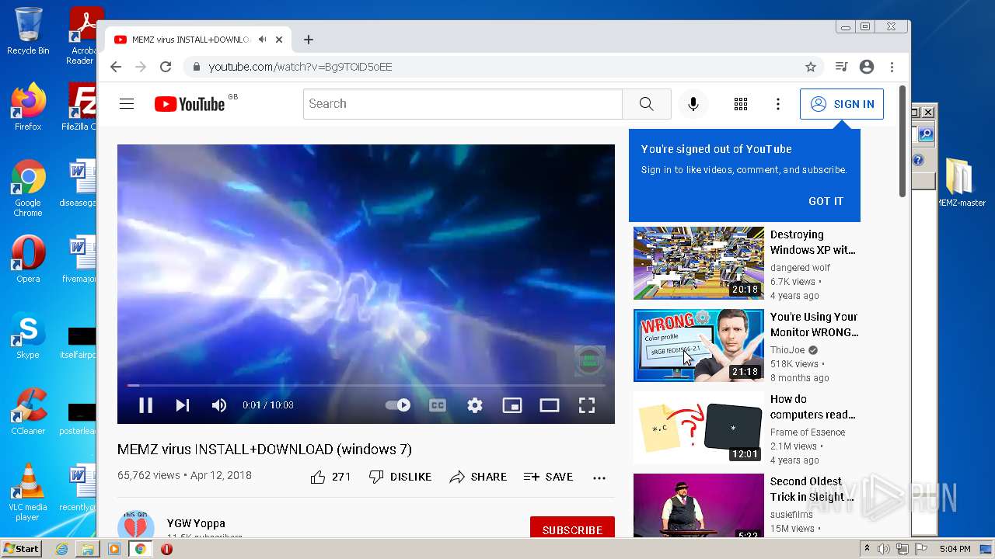
Task: Click the video progress bar
Action: pyautogui.click(x=366, y=385)
